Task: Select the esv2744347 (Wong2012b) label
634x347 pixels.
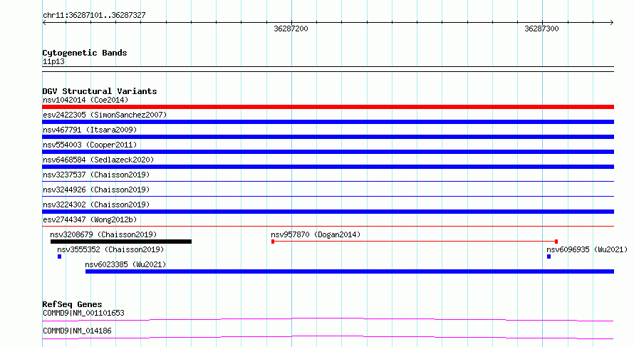Action: (90, 219)
